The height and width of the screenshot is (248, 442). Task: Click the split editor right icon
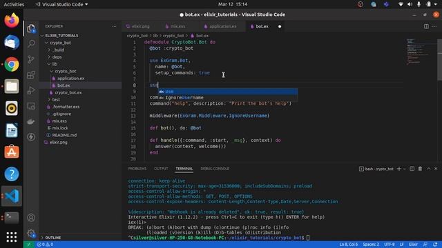(x=426, y=26)
